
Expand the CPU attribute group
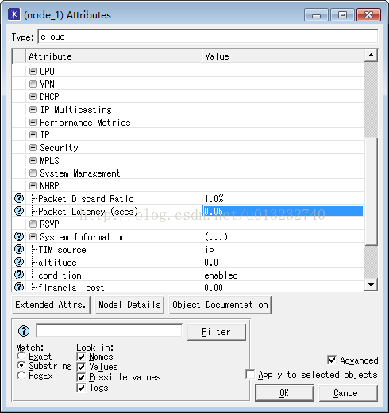point(33,71)
